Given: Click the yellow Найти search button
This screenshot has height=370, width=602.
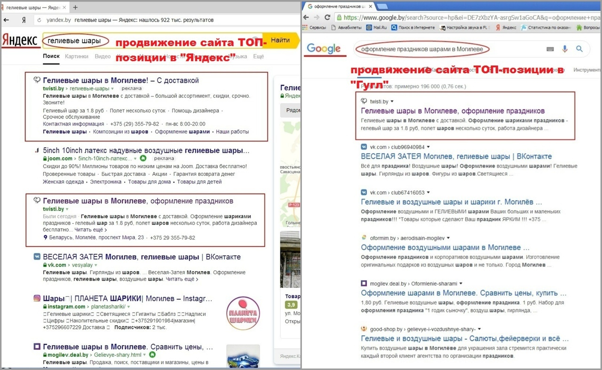Looking at the screenshot, I should pos(280,40).
